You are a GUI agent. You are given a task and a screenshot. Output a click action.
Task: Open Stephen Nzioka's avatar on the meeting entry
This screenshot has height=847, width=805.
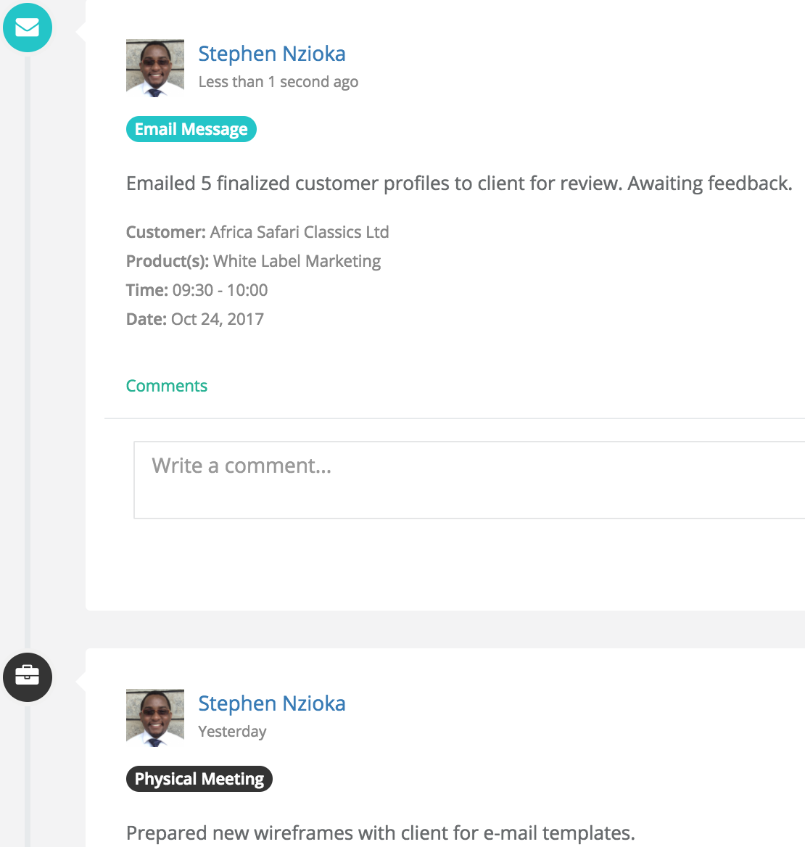(x=155, y=718)
